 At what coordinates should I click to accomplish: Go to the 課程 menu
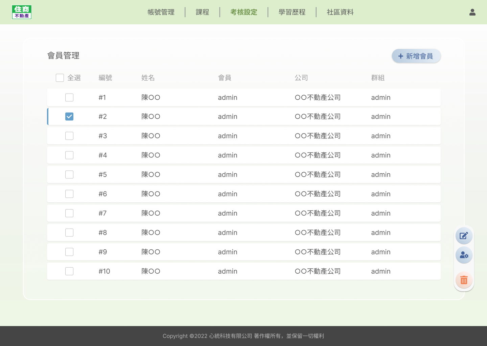tap(203, 12)
